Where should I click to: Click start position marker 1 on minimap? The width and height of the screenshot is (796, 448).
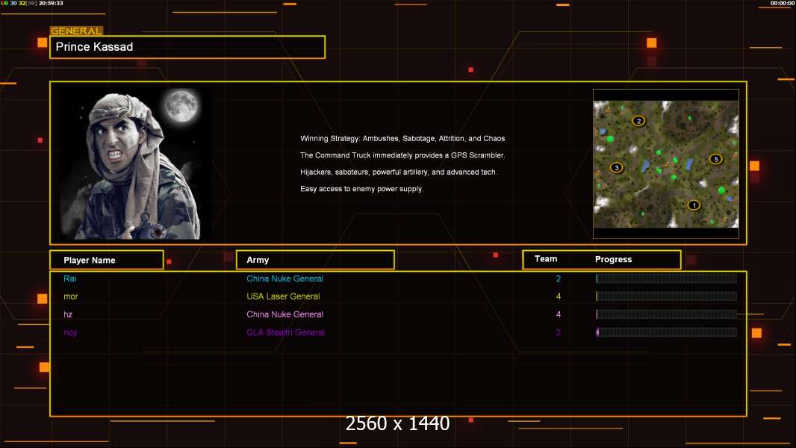click(693, 205)
